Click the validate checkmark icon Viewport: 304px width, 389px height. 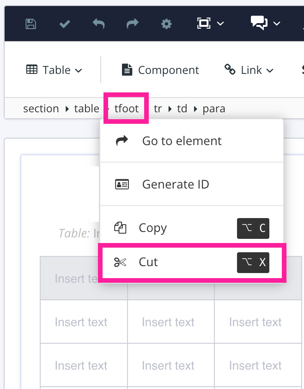(64, 24)
